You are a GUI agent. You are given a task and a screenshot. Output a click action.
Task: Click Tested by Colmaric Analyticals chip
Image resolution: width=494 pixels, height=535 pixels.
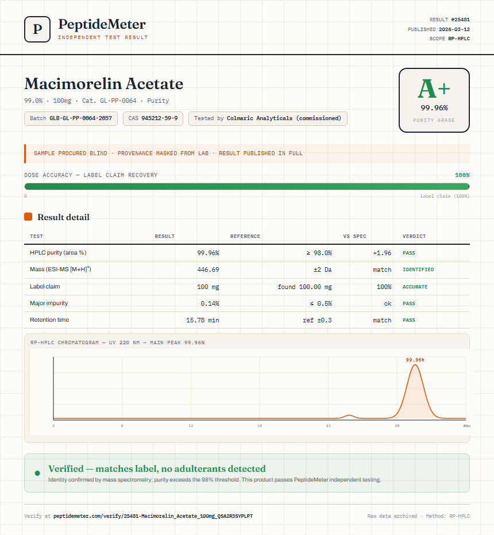(x=268, y=118)
